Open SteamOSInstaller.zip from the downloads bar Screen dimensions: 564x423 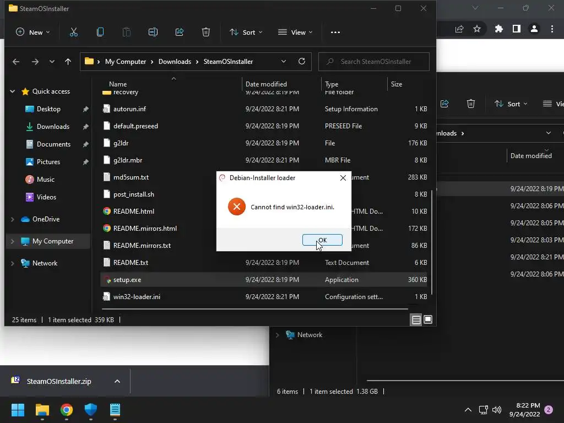coord(59,381)
